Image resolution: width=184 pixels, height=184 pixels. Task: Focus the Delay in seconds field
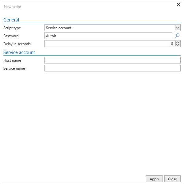[x=110, y=44]
